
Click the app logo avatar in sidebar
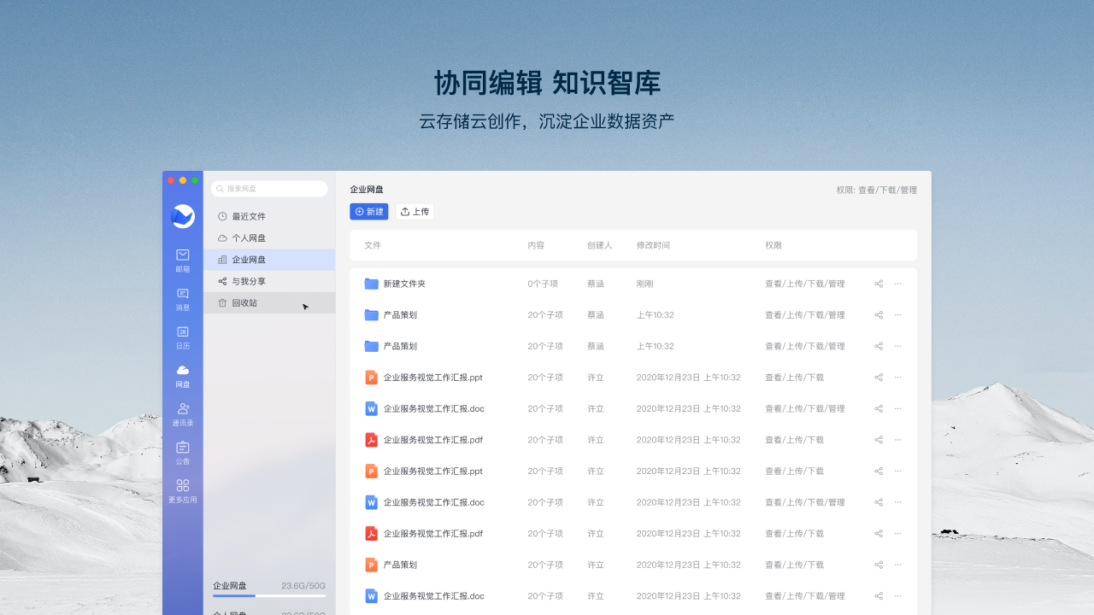183,217
